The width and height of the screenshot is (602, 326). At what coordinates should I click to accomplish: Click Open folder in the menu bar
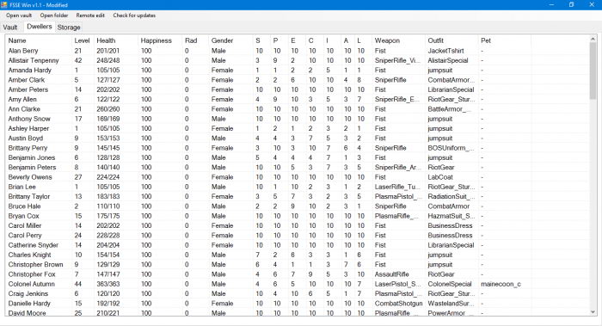tap(53, 15)
